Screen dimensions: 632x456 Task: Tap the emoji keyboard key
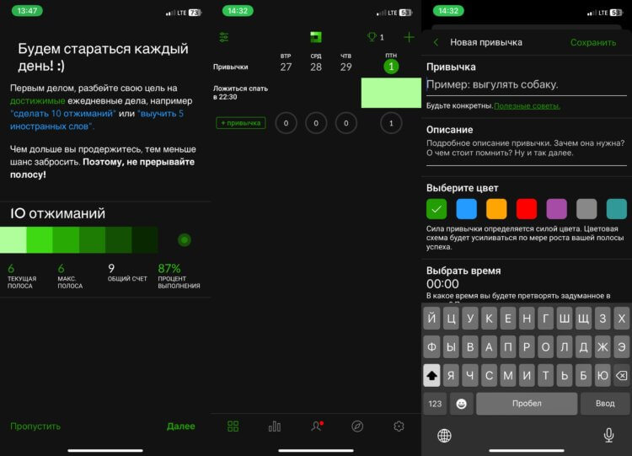click(x=461, y=404)
